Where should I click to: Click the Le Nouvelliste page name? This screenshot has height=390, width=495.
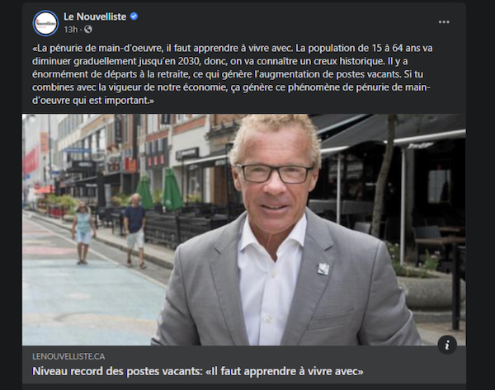tap(95, 16)
